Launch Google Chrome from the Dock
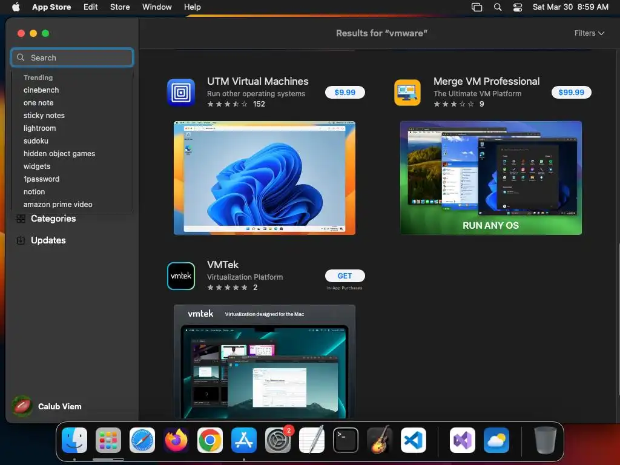Image resolution: width=620 pixels, height=465 pixels. click(x=210, y=440)
